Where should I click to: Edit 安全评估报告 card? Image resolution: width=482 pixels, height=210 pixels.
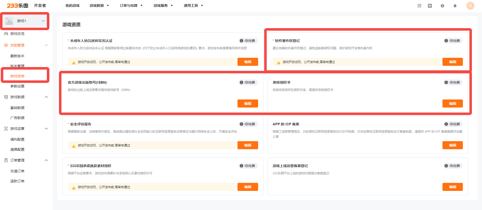tap(248, 145)
